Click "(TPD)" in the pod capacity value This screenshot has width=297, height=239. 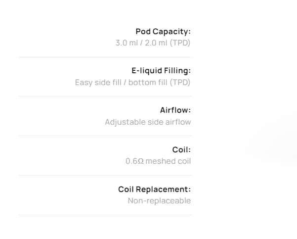click(180, 43)
